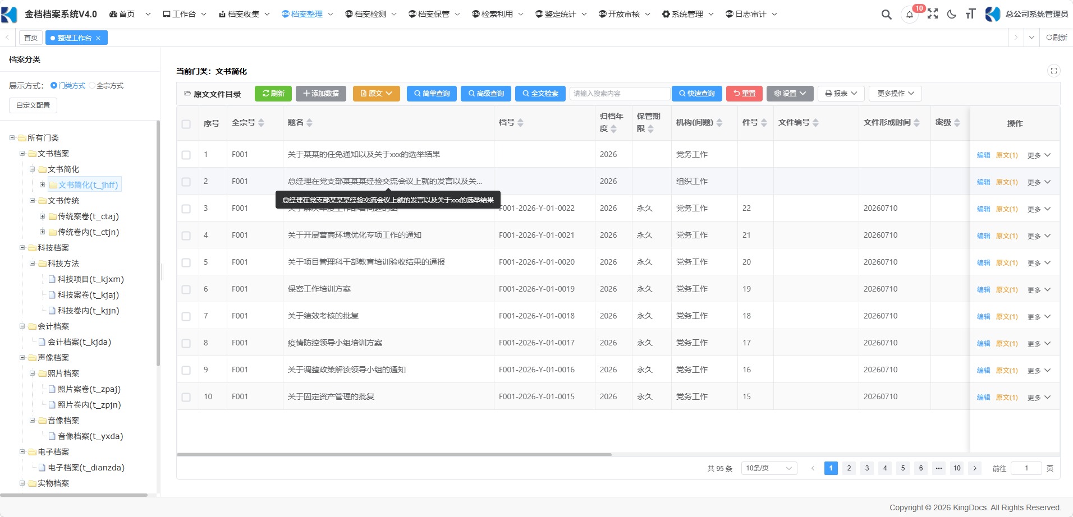
Task: Go to next page arrow in pagination
Action: pos(975,468)
